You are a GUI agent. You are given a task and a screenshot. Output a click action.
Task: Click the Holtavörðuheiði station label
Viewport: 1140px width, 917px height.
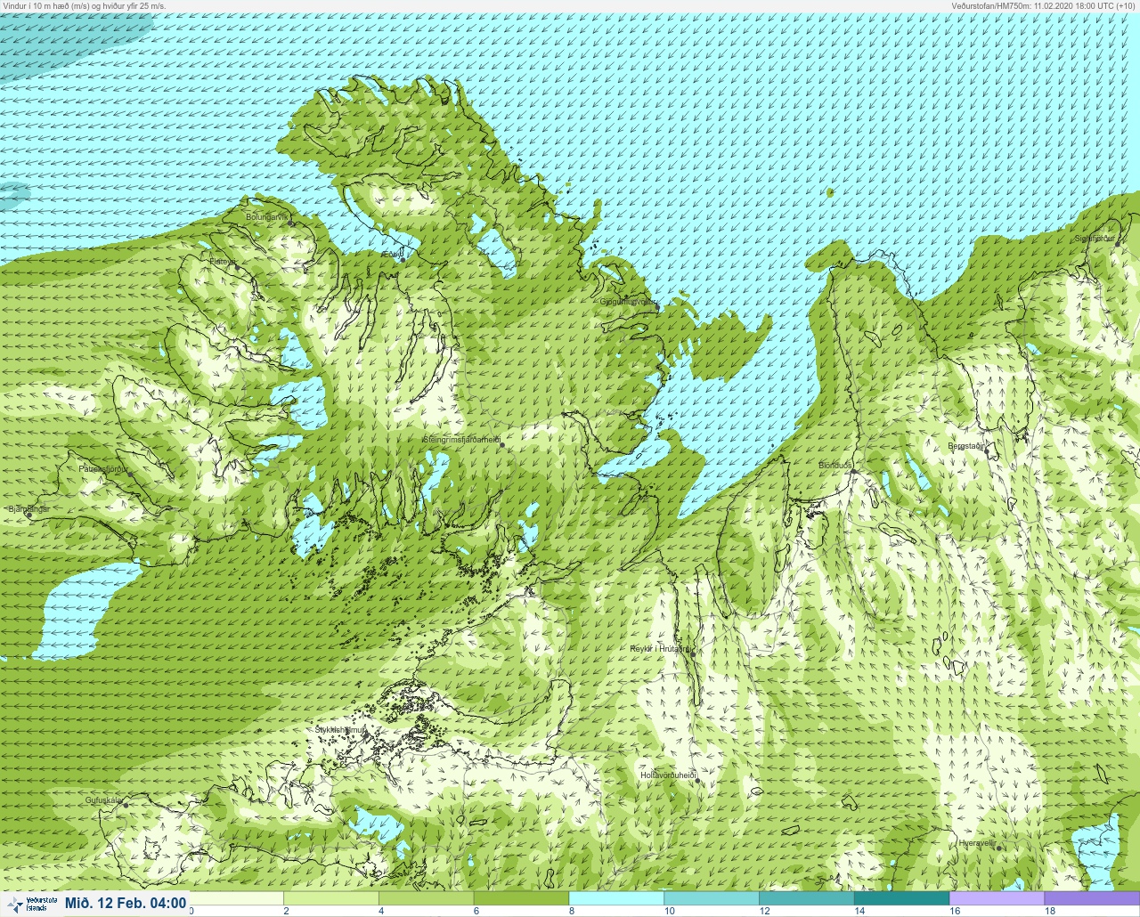[x=668, y=775]
